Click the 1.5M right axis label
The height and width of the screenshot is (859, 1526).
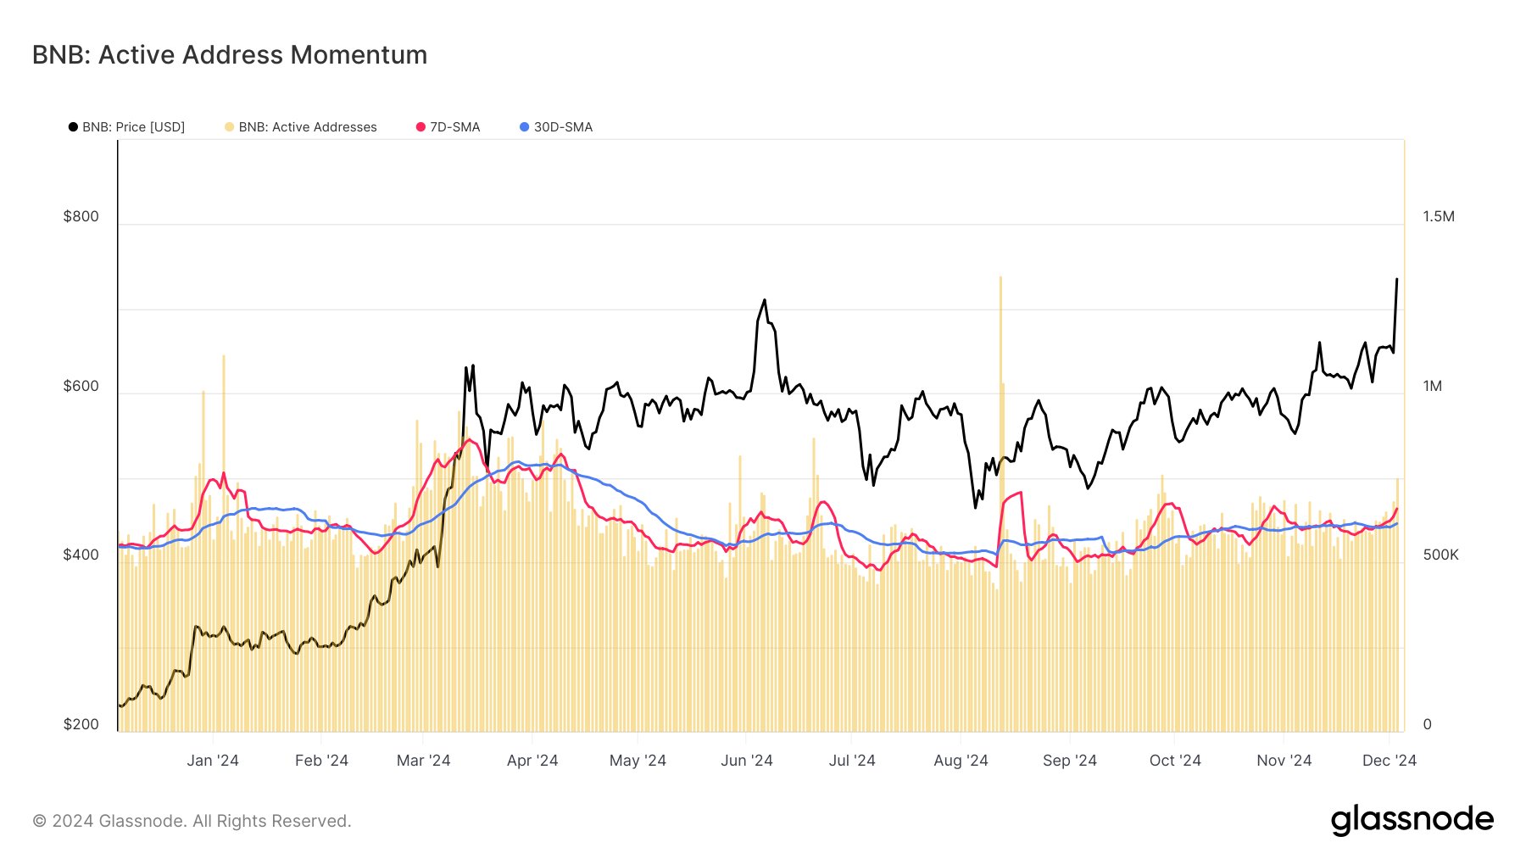tap(1438, 216)
